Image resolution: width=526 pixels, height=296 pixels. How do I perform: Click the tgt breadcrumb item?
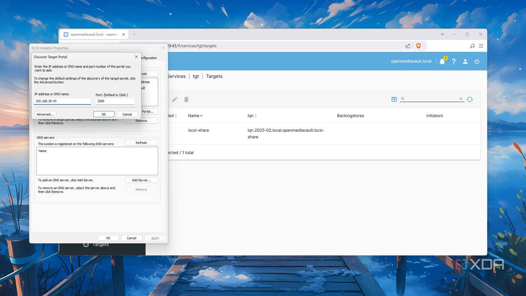196,76
